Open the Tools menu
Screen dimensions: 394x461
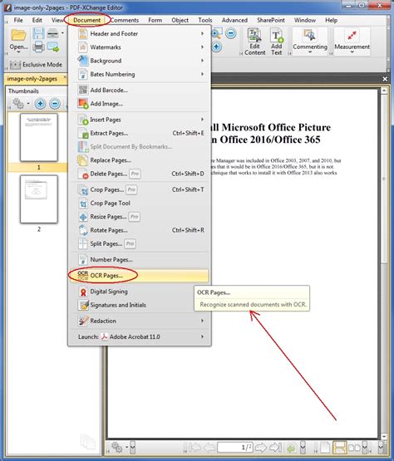tap(205, 20)
